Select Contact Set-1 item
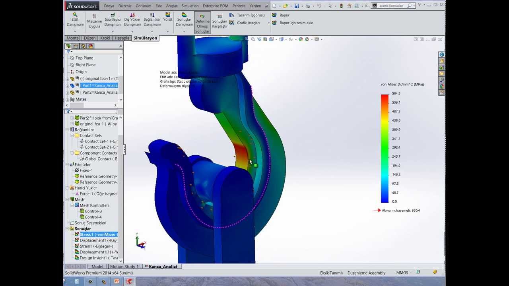This screenshot has width=509, height=286. pyautogui.click(x=101, y=141)
